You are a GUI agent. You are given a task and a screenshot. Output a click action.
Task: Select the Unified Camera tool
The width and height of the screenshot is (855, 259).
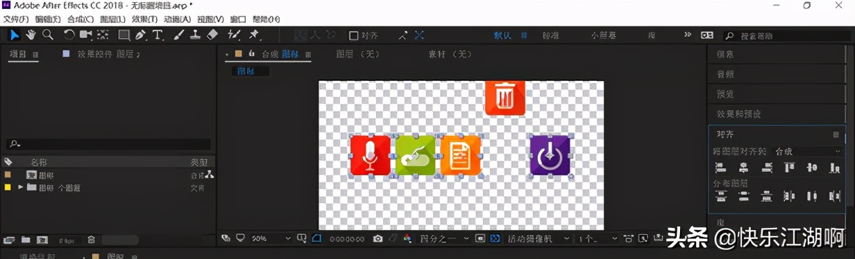click(86, 35)
